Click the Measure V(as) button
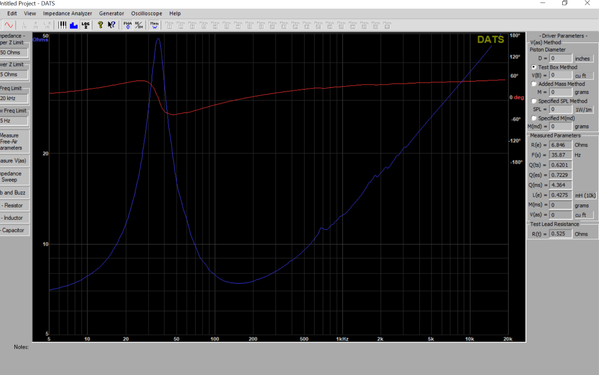 pos(14,161)
